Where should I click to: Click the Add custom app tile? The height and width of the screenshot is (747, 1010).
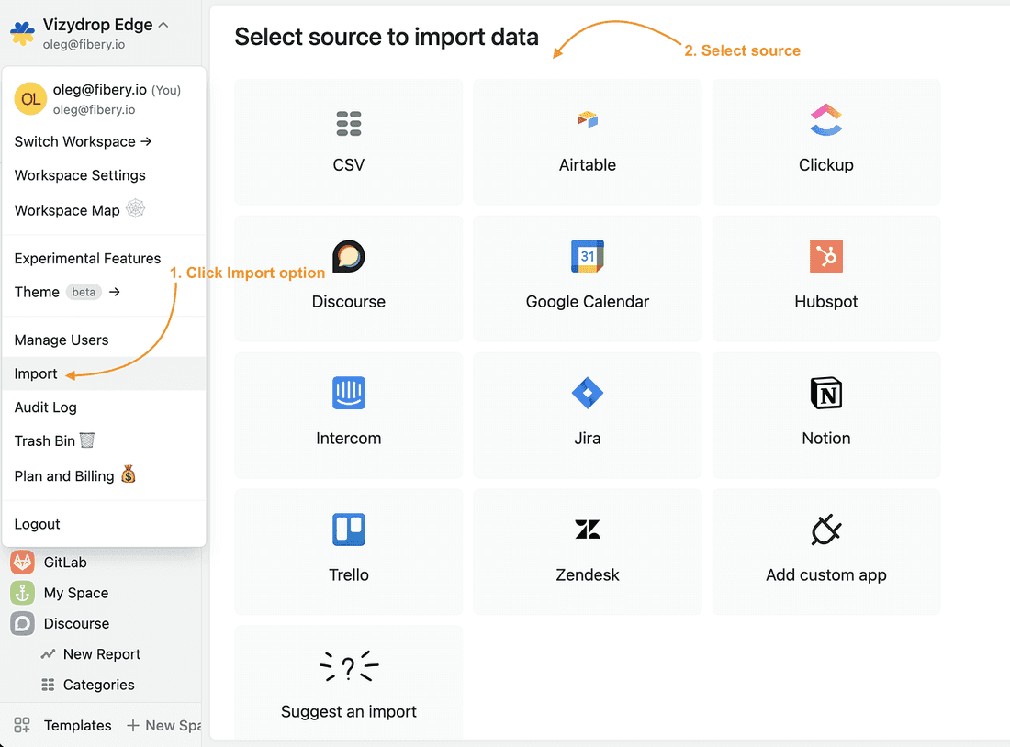coord(826,552)
